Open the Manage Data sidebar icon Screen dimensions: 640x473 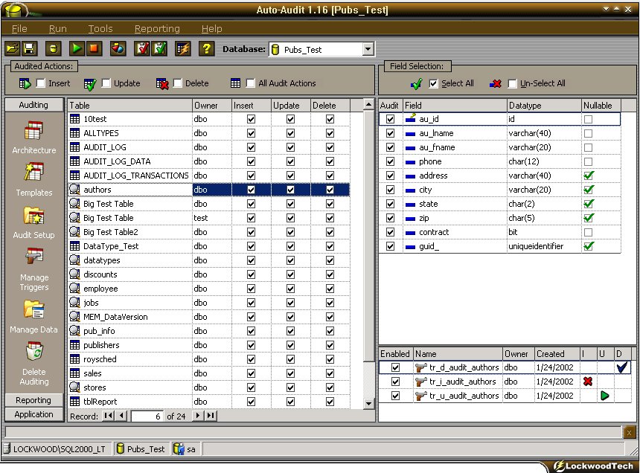[x=33, y=309]
